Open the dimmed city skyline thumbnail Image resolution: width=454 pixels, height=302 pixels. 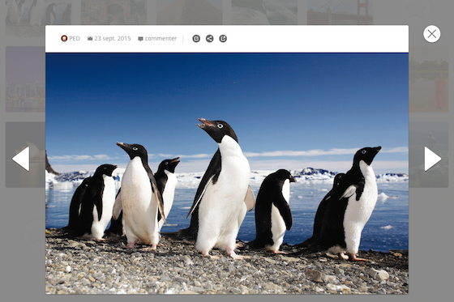click(25, 79)
